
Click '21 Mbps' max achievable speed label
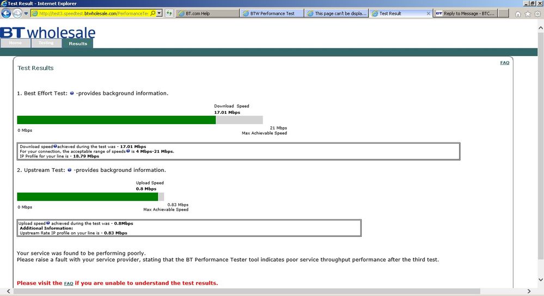pyautogui.click(x=278, y=128)
